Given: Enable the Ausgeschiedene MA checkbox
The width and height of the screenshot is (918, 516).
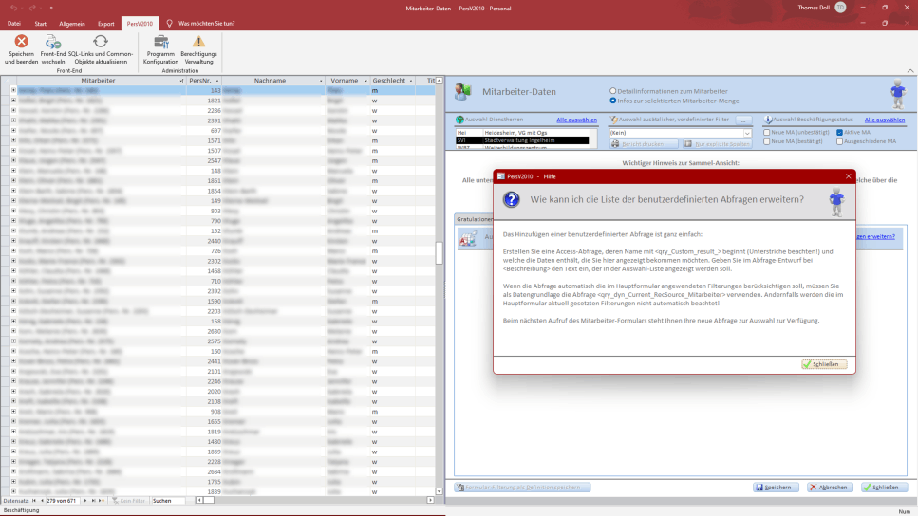Looking at the screenshot, I should pyautogui.click(x=839, y=141).
